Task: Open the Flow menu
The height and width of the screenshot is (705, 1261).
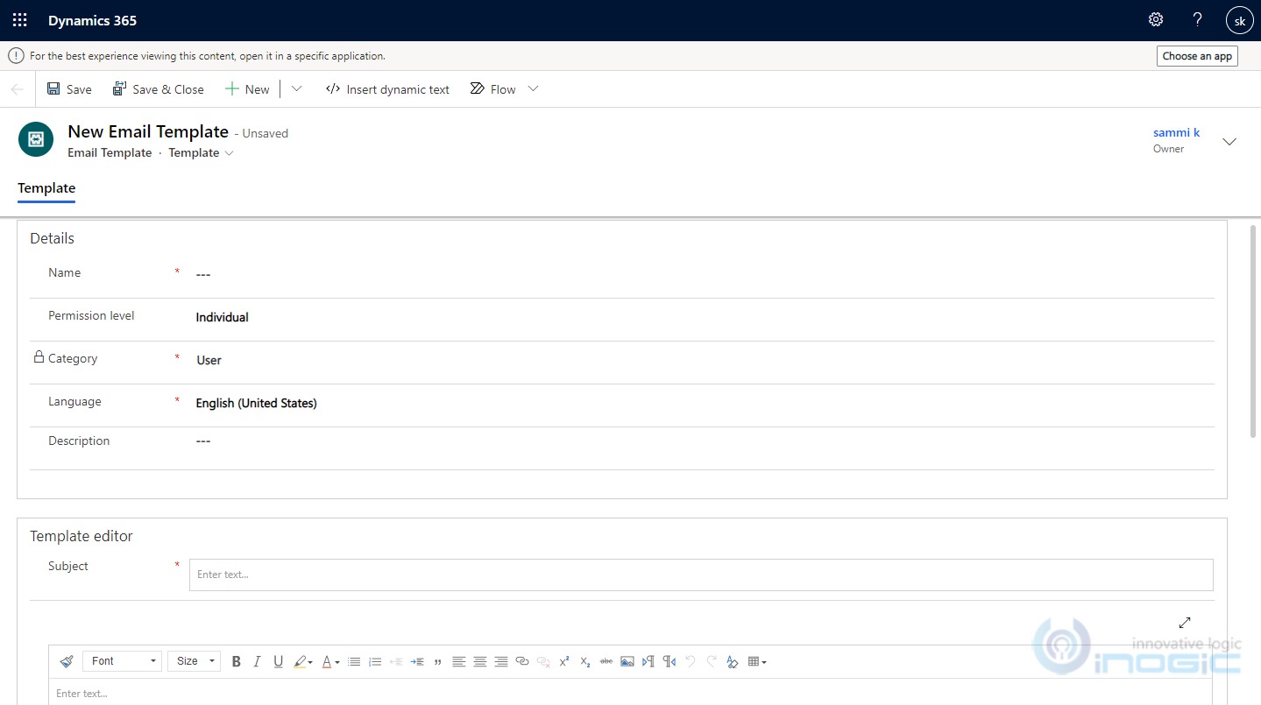Action: pyautogui.click(x=505, y=89)
